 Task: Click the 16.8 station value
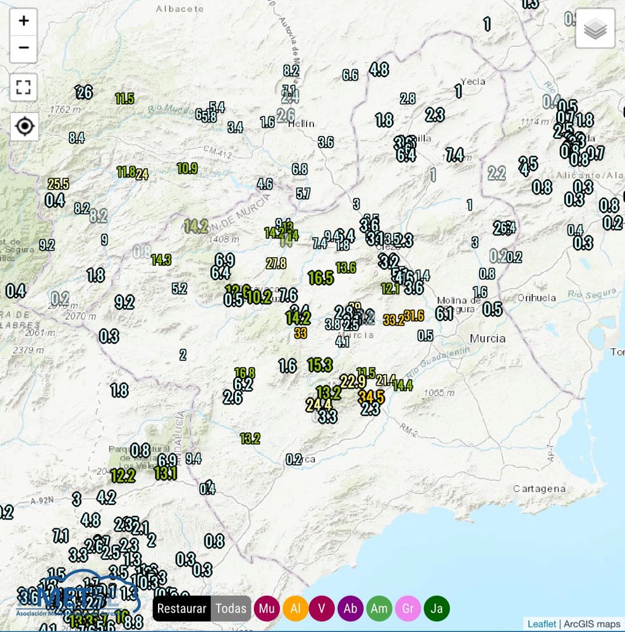point(245,372)
